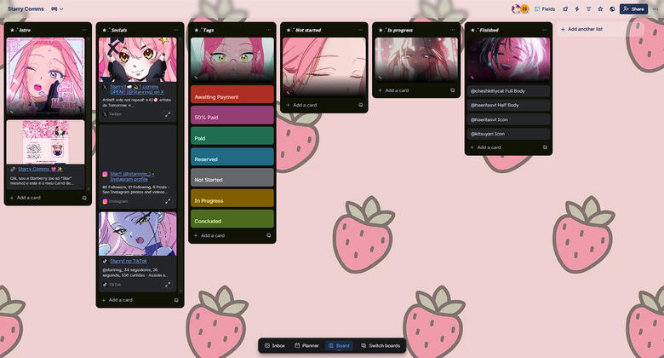Open the board view switcher dropdown

click(x=57, y=9)
